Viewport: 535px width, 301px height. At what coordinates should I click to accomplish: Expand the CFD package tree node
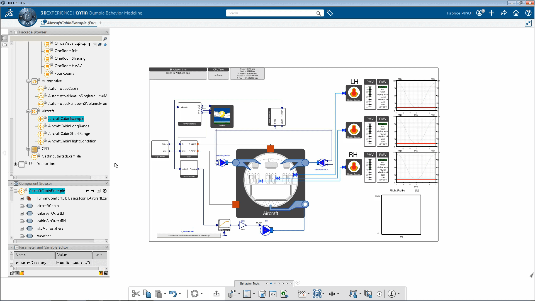click(x=28, y=149)
